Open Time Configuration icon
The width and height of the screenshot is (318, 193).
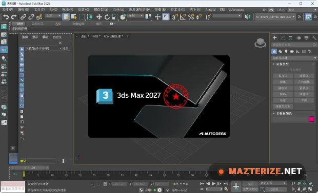226,189
